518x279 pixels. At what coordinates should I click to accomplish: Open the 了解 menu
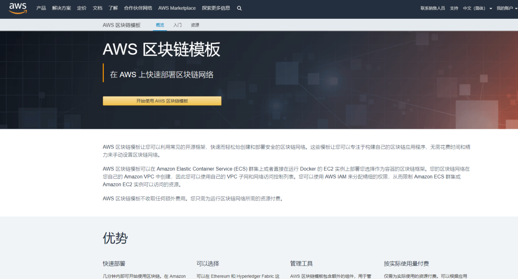(113, 8)
